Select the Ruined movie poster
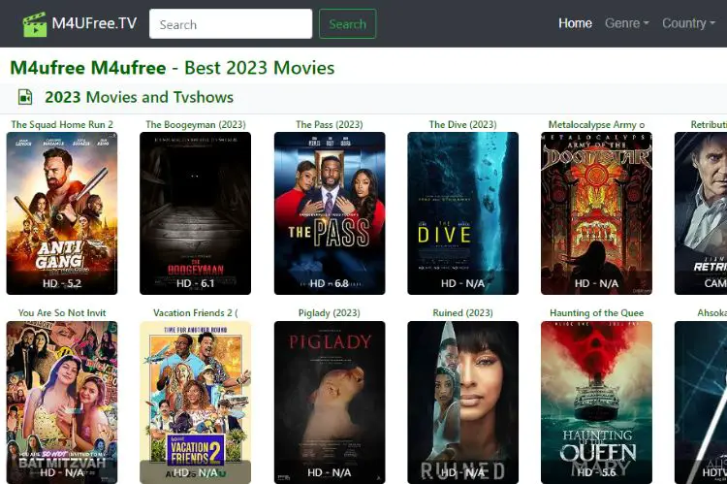The width and height of the screenshot is (727, 484). pos(462,403)
